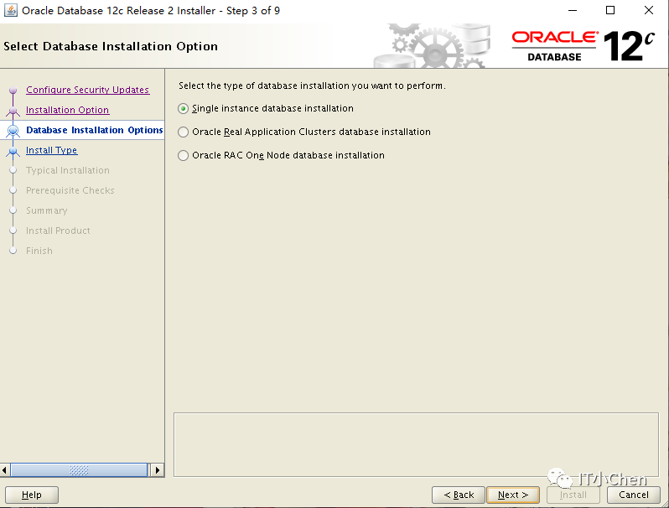Click the Configure Security Updates step bullet
This screenshot has width=669, height=508.
coord(13,90)
